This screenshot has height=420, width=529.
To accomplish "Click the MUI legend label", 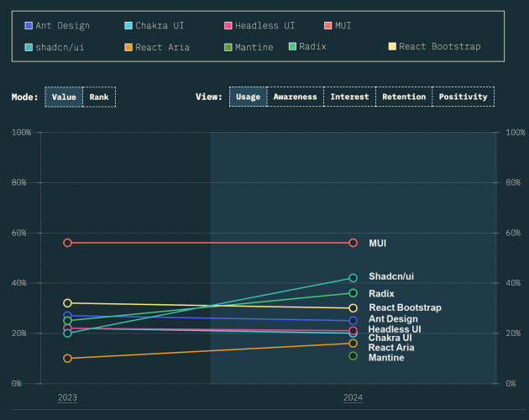I will click(x=343, y=26).
